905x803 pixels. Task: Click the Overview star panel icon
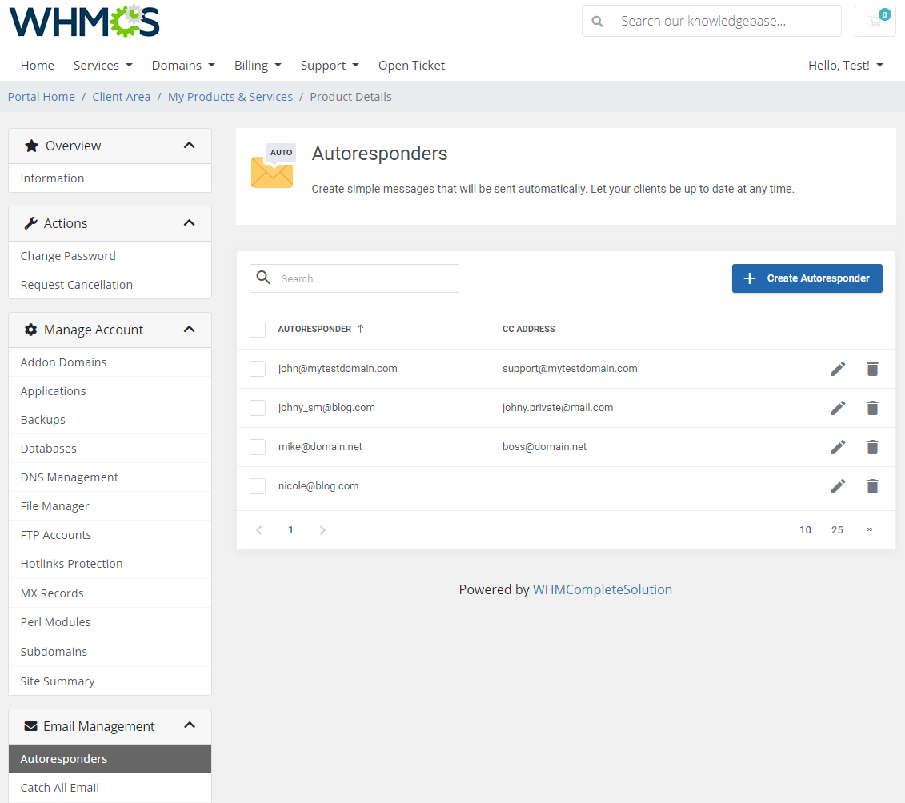click(30, 146)
